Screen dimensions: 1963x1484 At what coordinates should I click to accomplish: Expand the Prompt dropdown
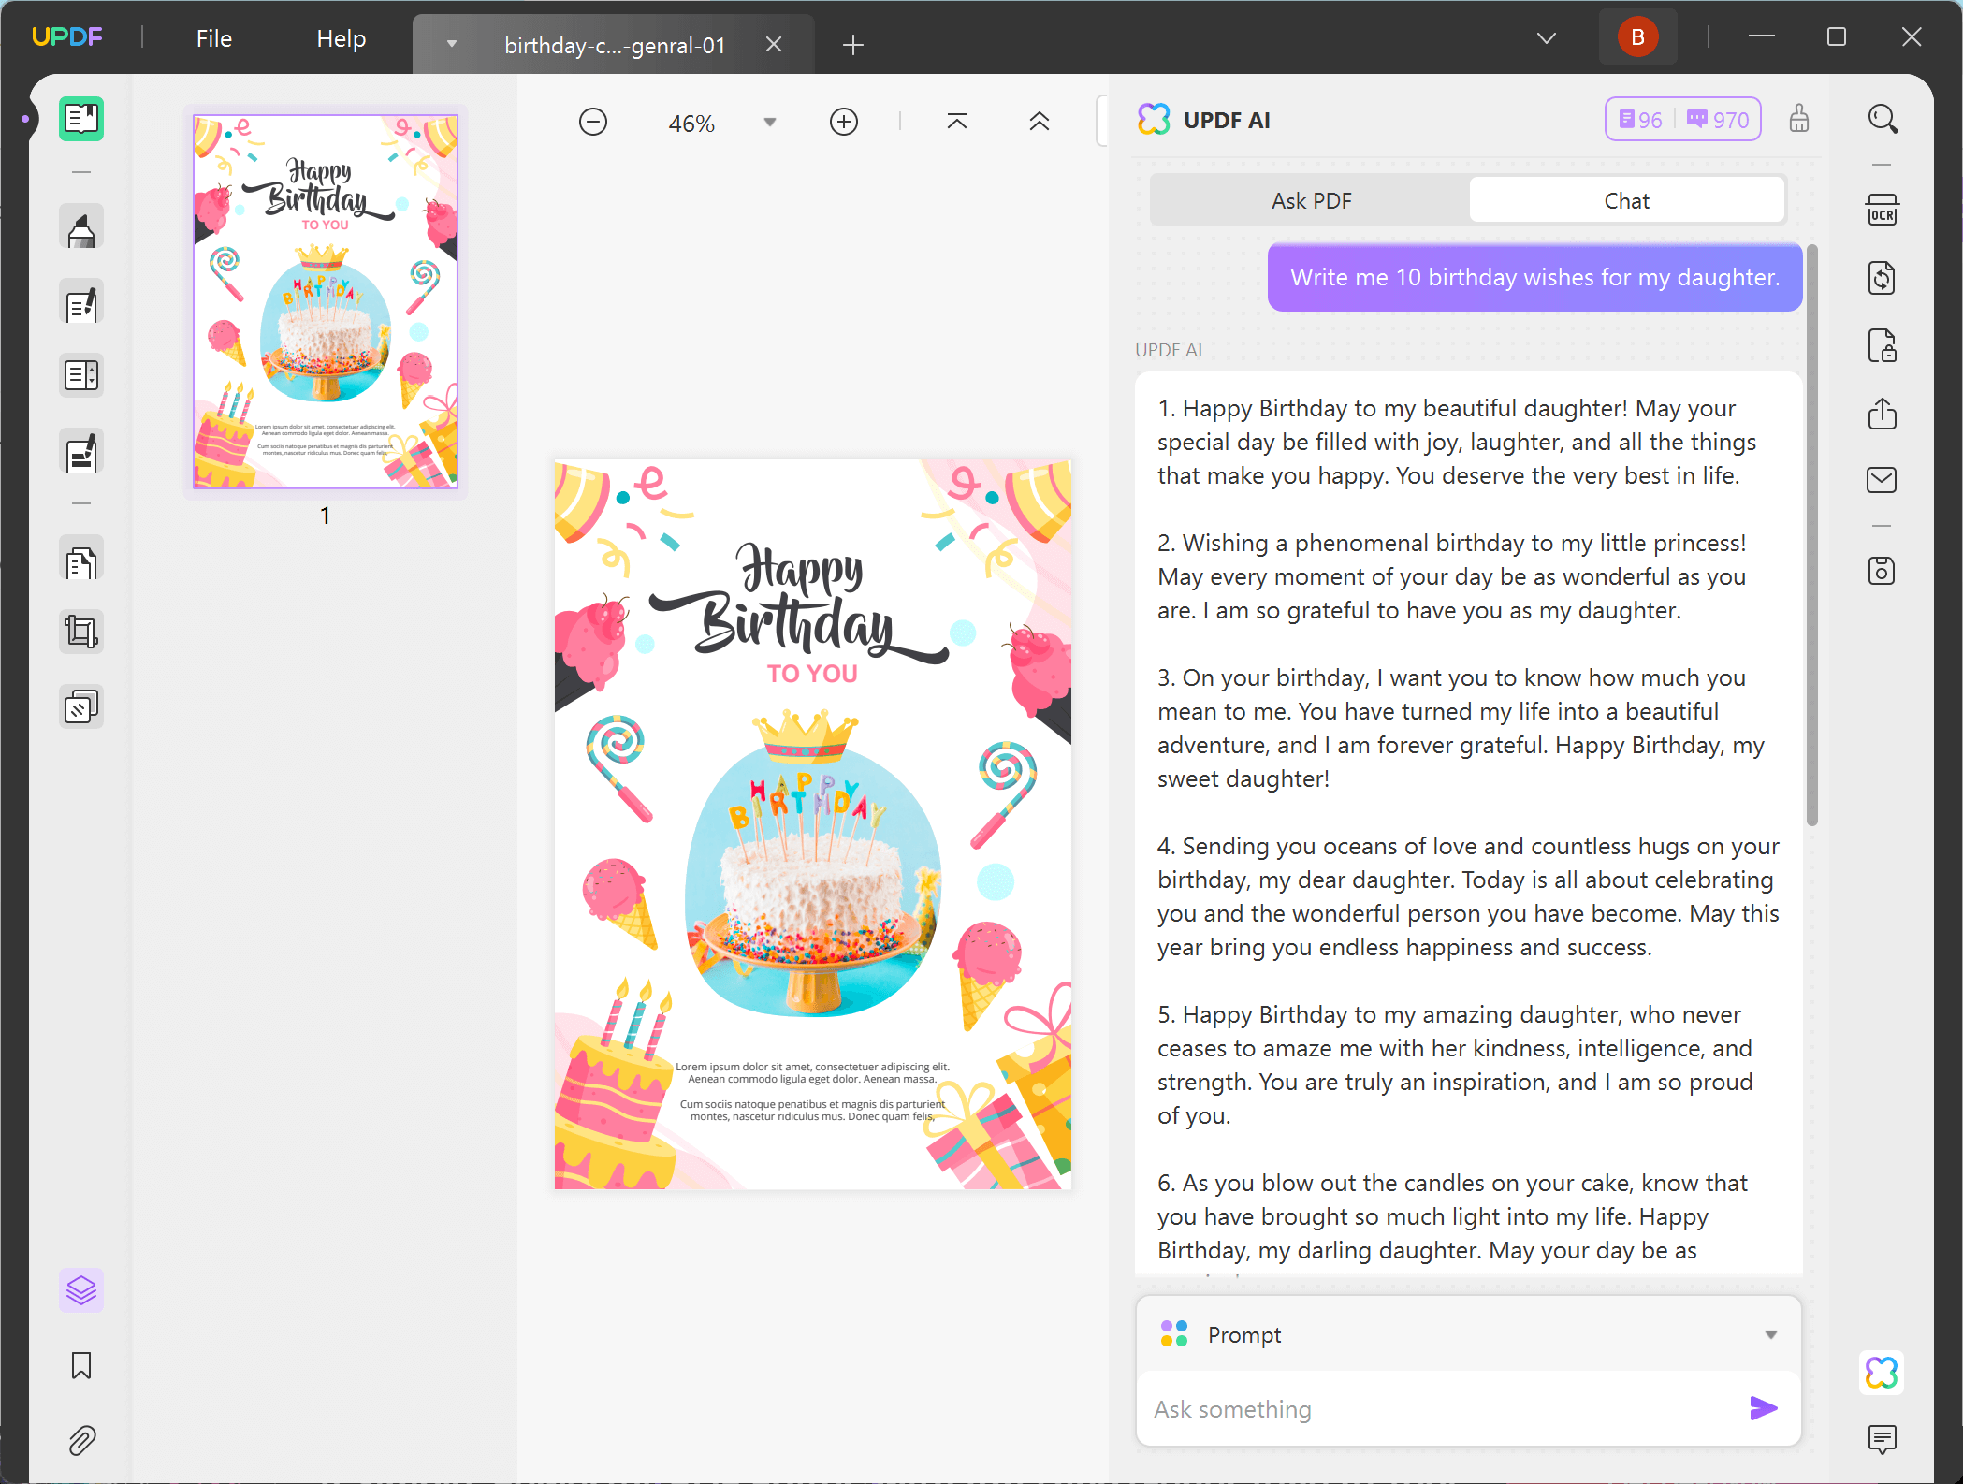(1770, 1335)
